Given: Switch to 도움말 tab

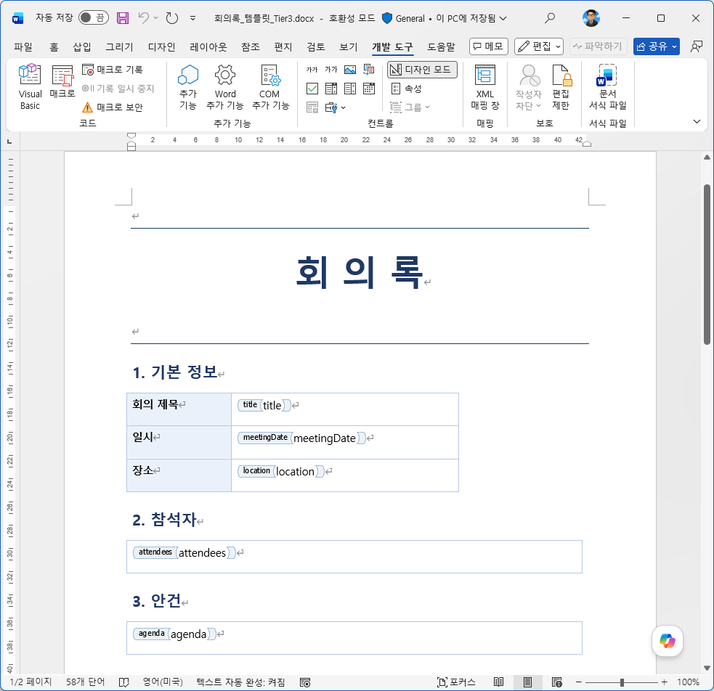Looking at the screenshot, I should [x=441, y=46].
